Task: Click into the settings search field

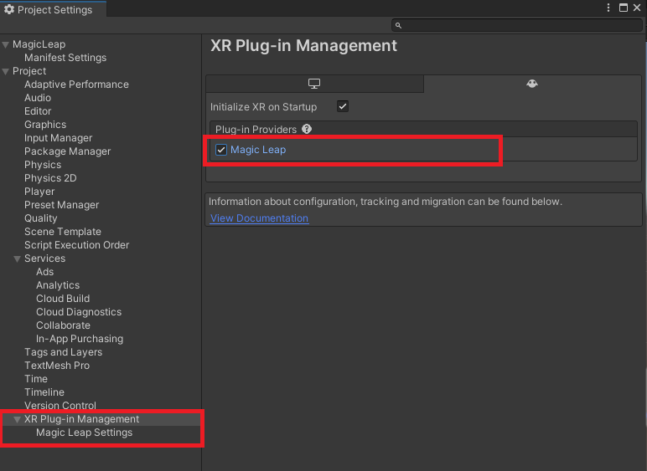Action: (x=516, y=26)
